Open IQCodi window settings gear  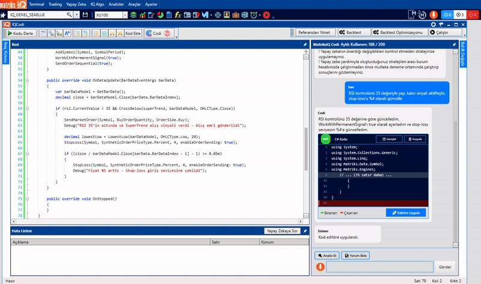[433, 25]
